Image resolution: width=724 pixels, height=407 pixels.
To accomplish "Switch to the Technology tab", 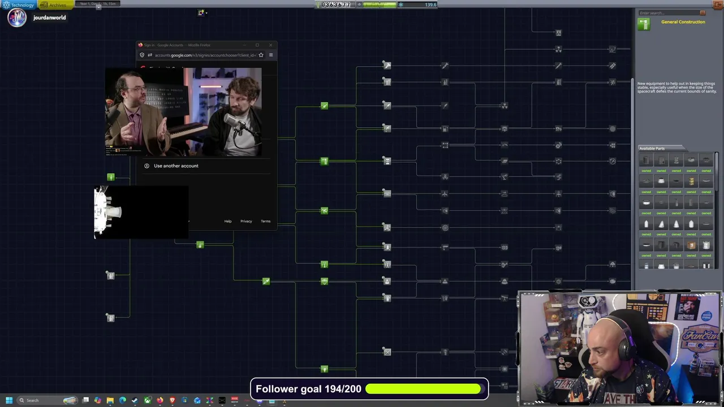I will click(19, 5).
